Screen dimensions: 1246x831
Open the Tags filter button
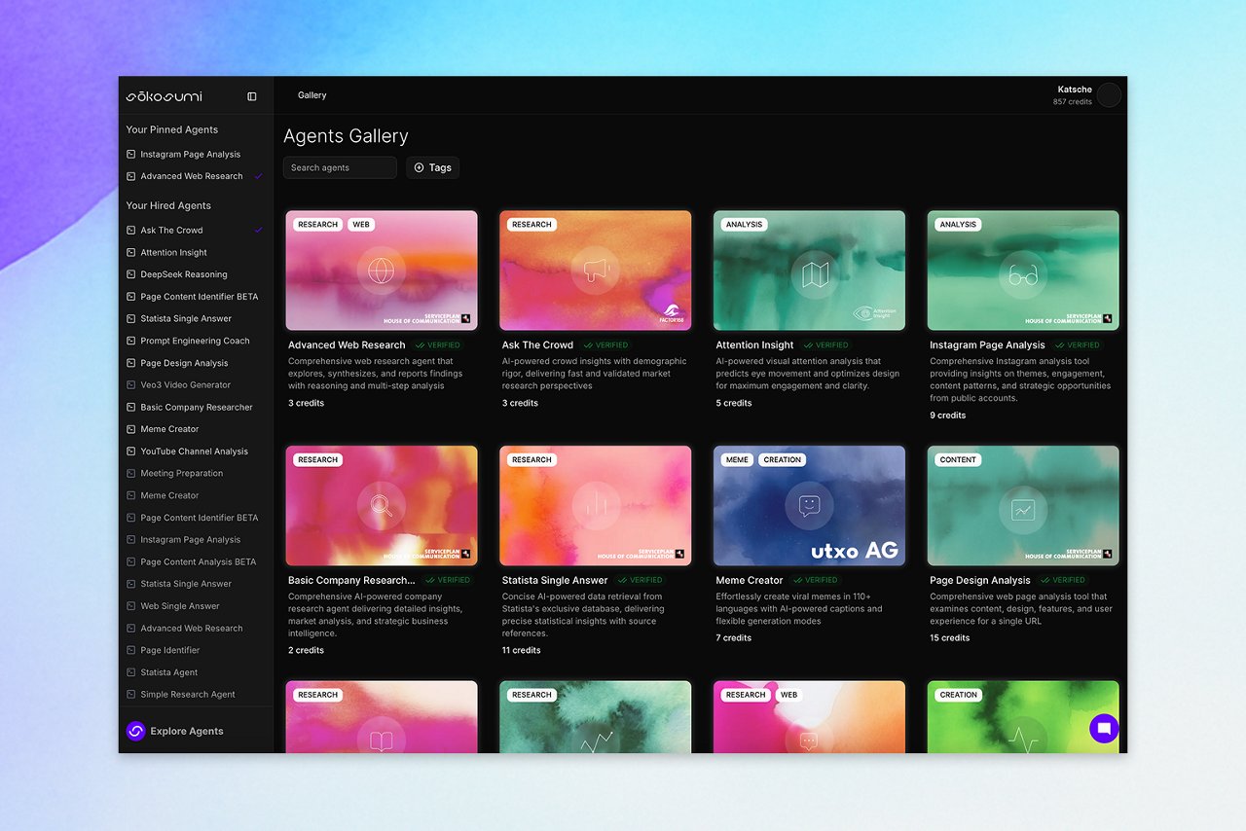[432, 167]
